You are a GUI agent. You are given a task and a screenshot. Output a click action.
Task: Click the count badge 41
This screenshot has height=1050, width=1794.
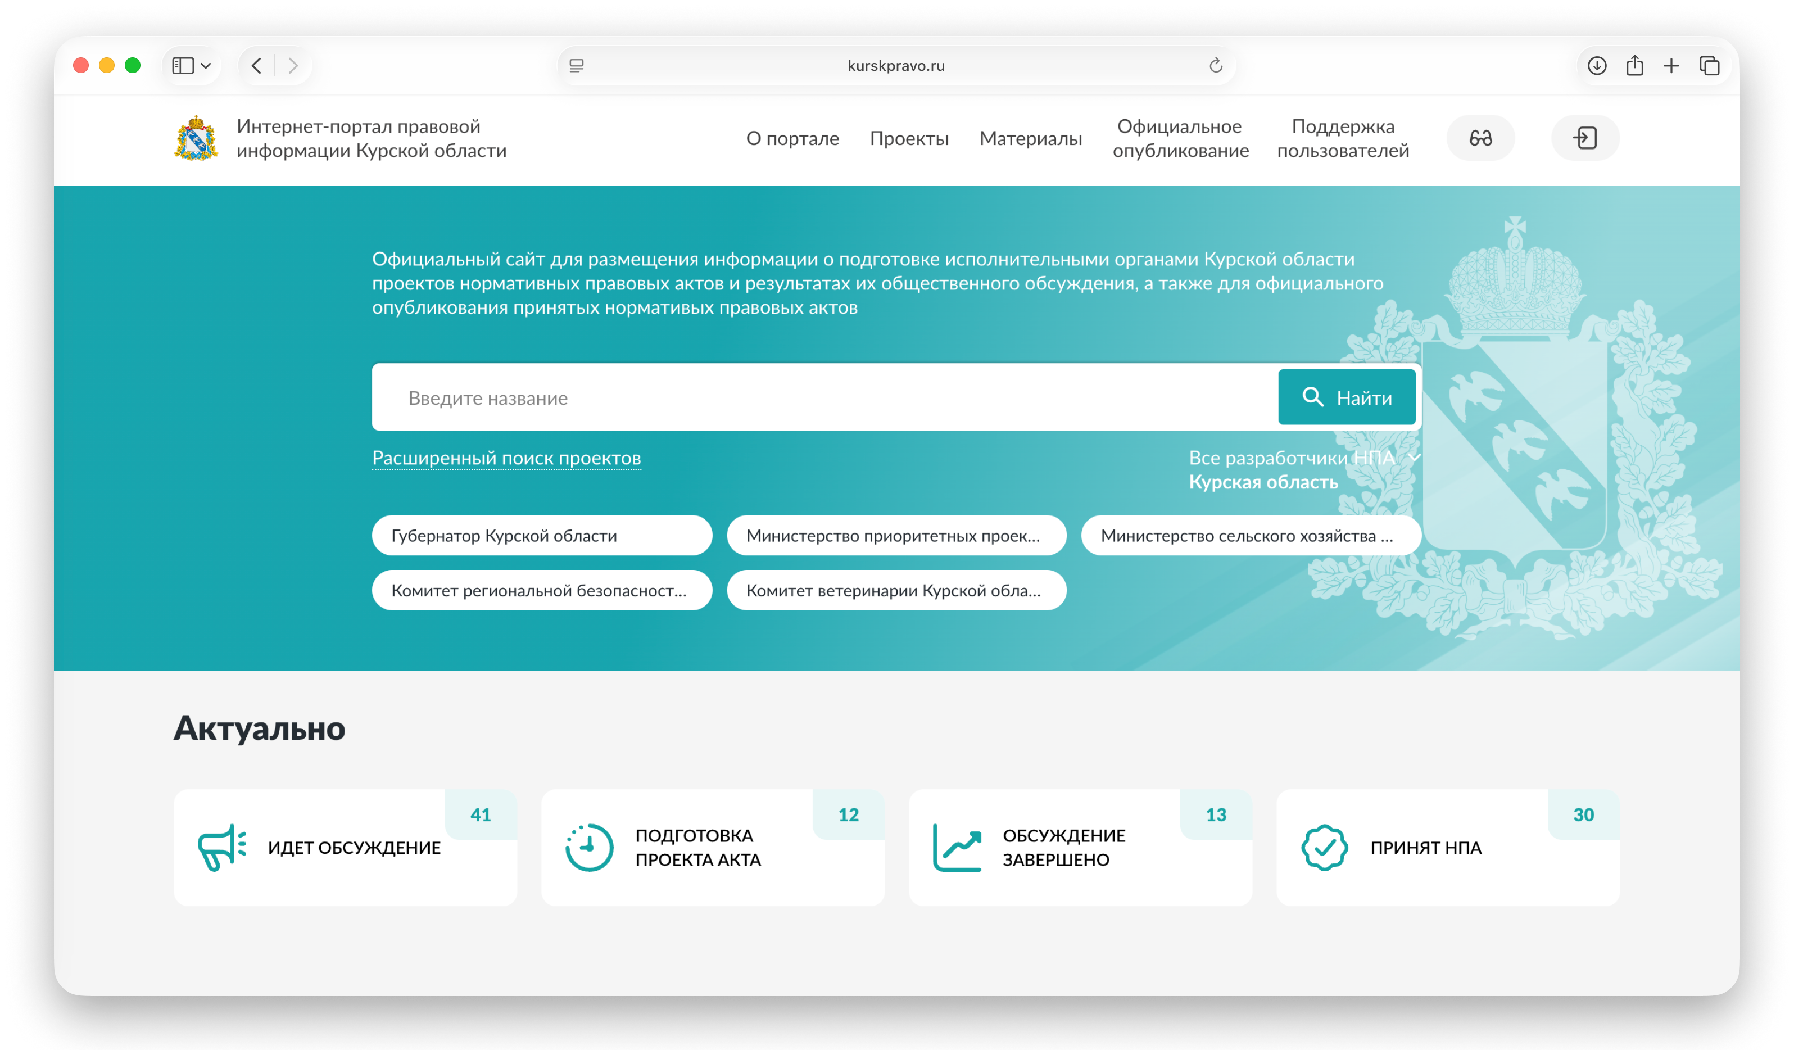point(481,814)
